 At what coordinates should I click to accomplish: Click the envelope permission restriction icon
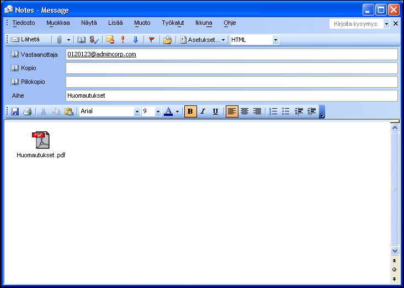tap(110, 40)
